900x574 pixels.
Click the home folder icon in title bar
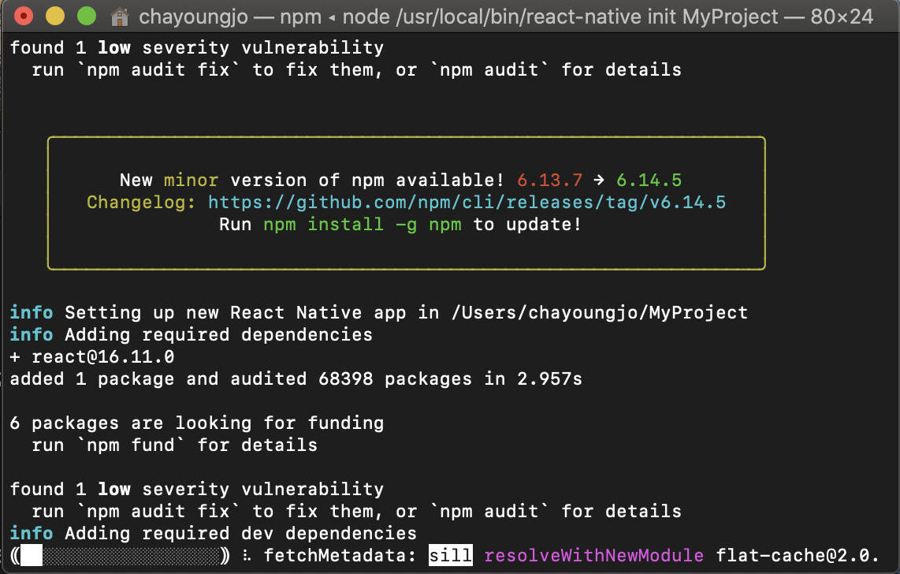(119, 17)
